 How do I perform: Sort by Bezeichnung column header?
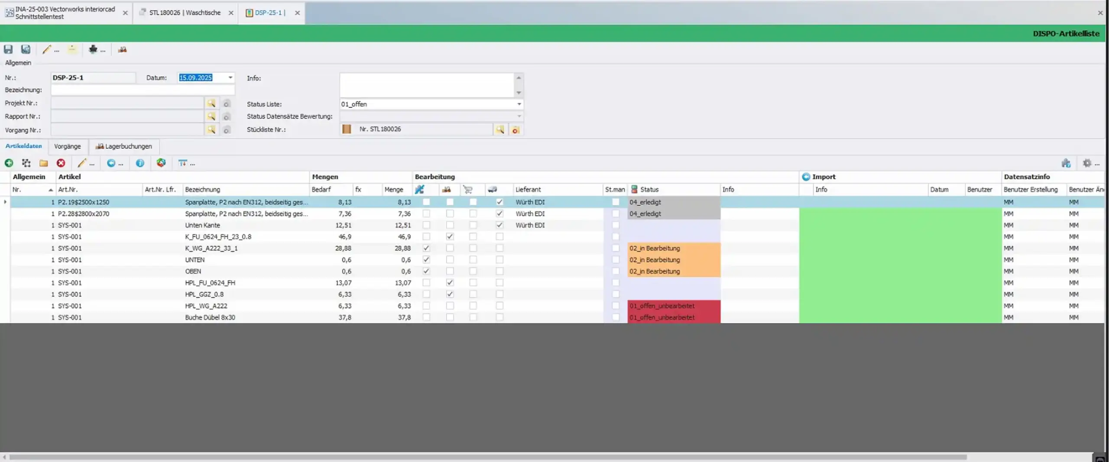[x=202, y=190]
